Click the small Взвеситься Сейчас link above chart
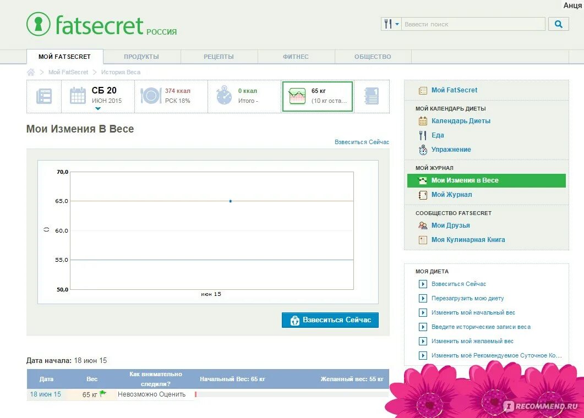Image resolution: width=584 pixels, height=418 pixels. tap(362, 142)
